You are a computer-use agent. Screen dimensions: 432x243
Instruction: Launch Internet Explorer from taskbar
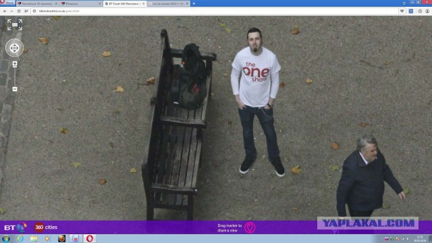[x=20, y=238]
